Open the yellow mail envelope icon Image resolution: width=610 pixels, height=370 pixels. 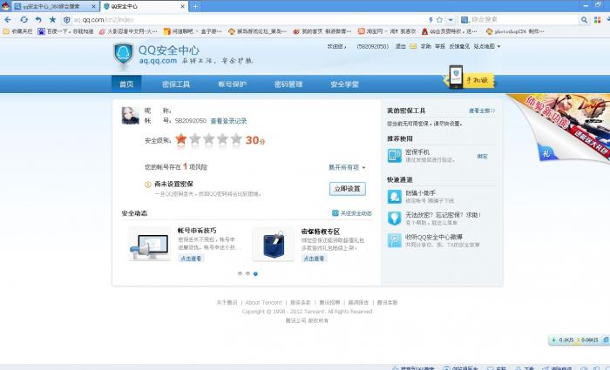(x=413, y=46)
